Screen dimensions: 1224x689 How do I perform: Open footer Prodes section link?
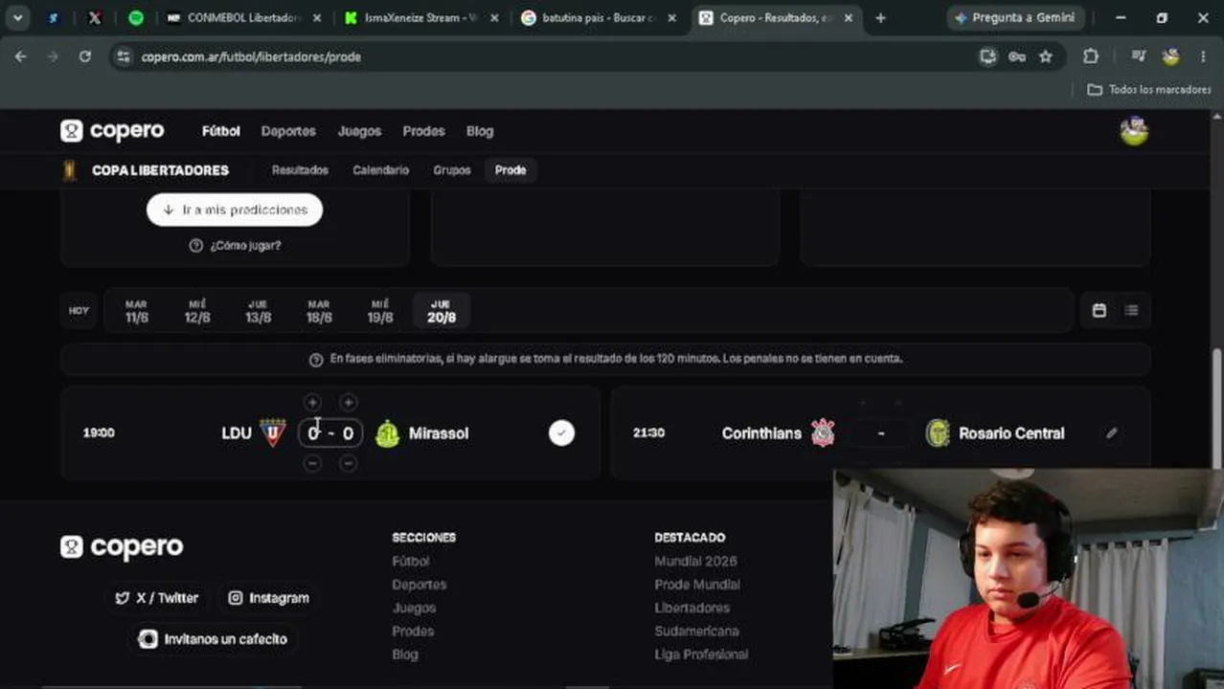pos(413,632)
